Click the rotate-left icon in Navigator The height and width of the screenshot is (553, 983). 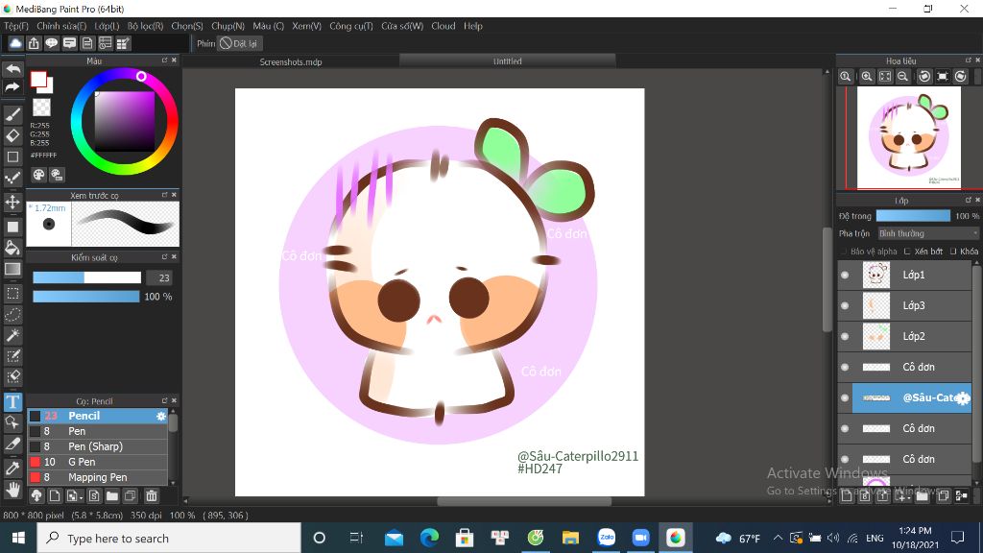(924, 77)
